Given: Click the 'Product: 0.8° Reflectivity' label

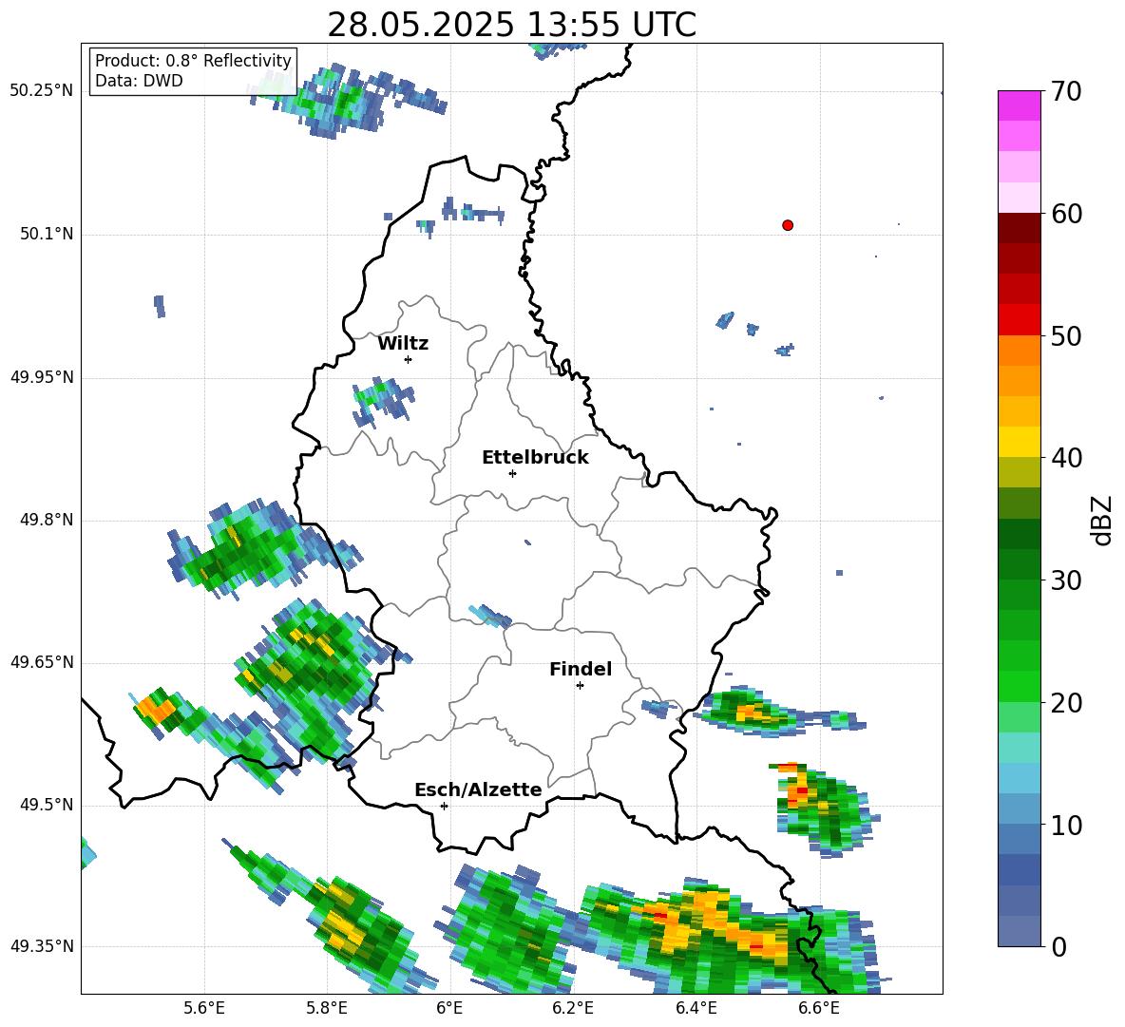Looking at the screenshot, I should pos(193,60).
